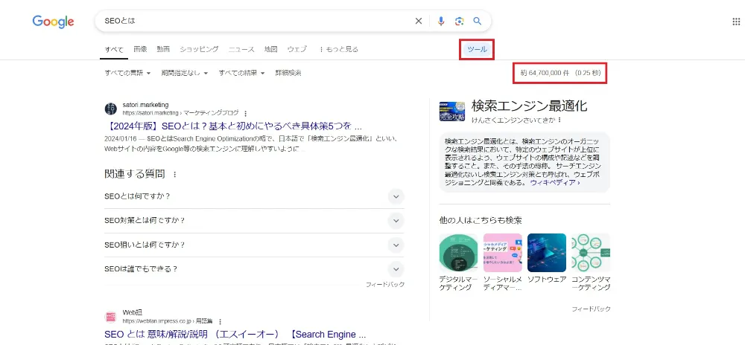
Task: Open the すべての結果 dropdown
Action: click(242, 73)
